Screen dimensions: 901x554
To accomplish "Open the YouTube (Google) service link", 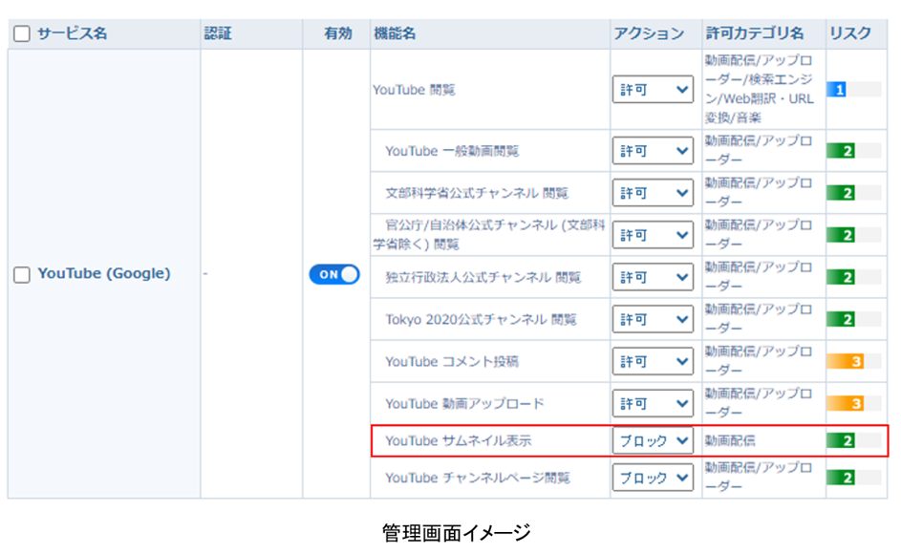I will coord(104,273).
